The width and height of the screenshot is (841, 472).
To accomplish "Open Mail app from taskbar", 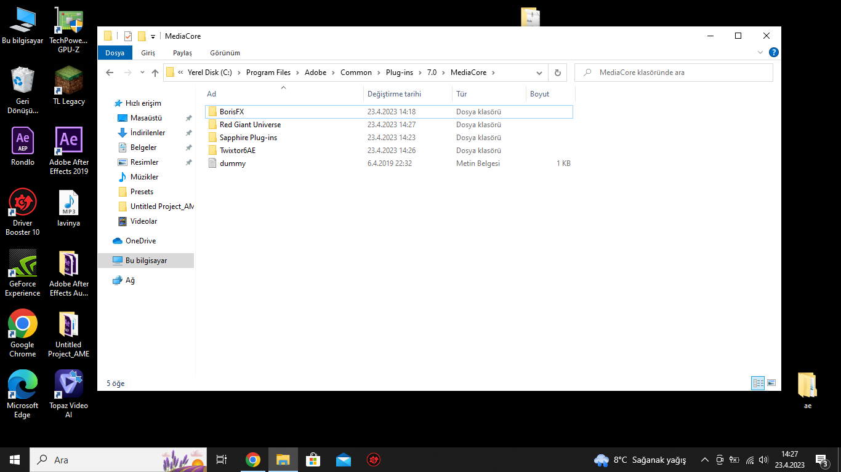I will (344, 460).
